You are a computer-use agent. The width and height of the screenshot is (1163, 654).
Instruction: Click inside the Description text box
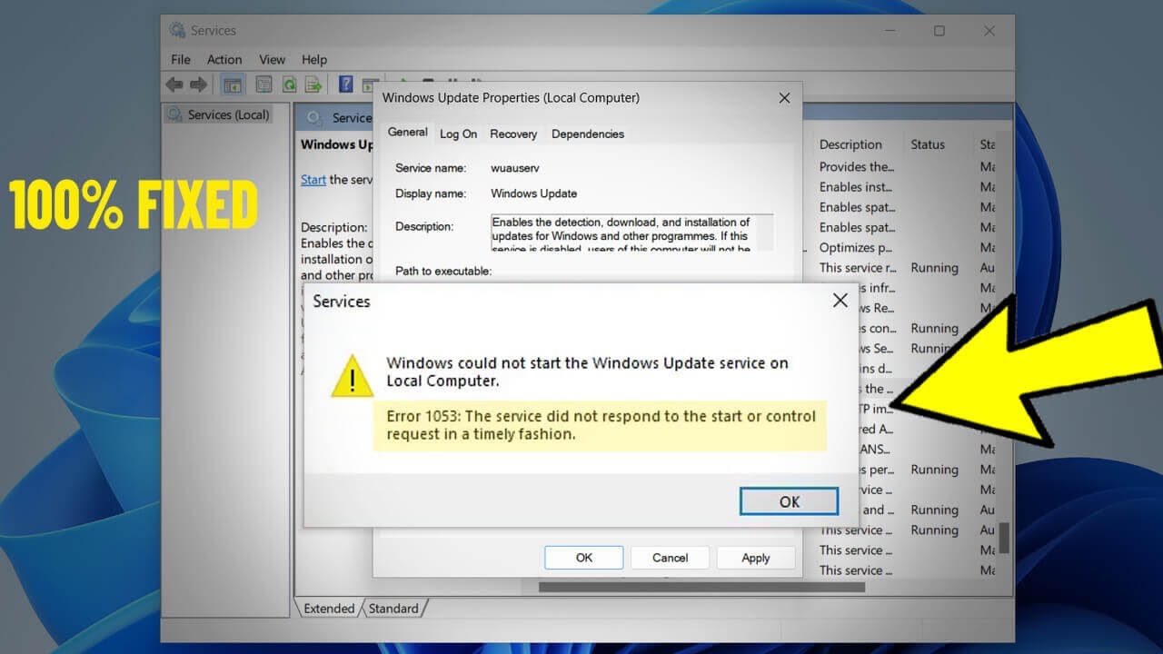tap(632, 233)
